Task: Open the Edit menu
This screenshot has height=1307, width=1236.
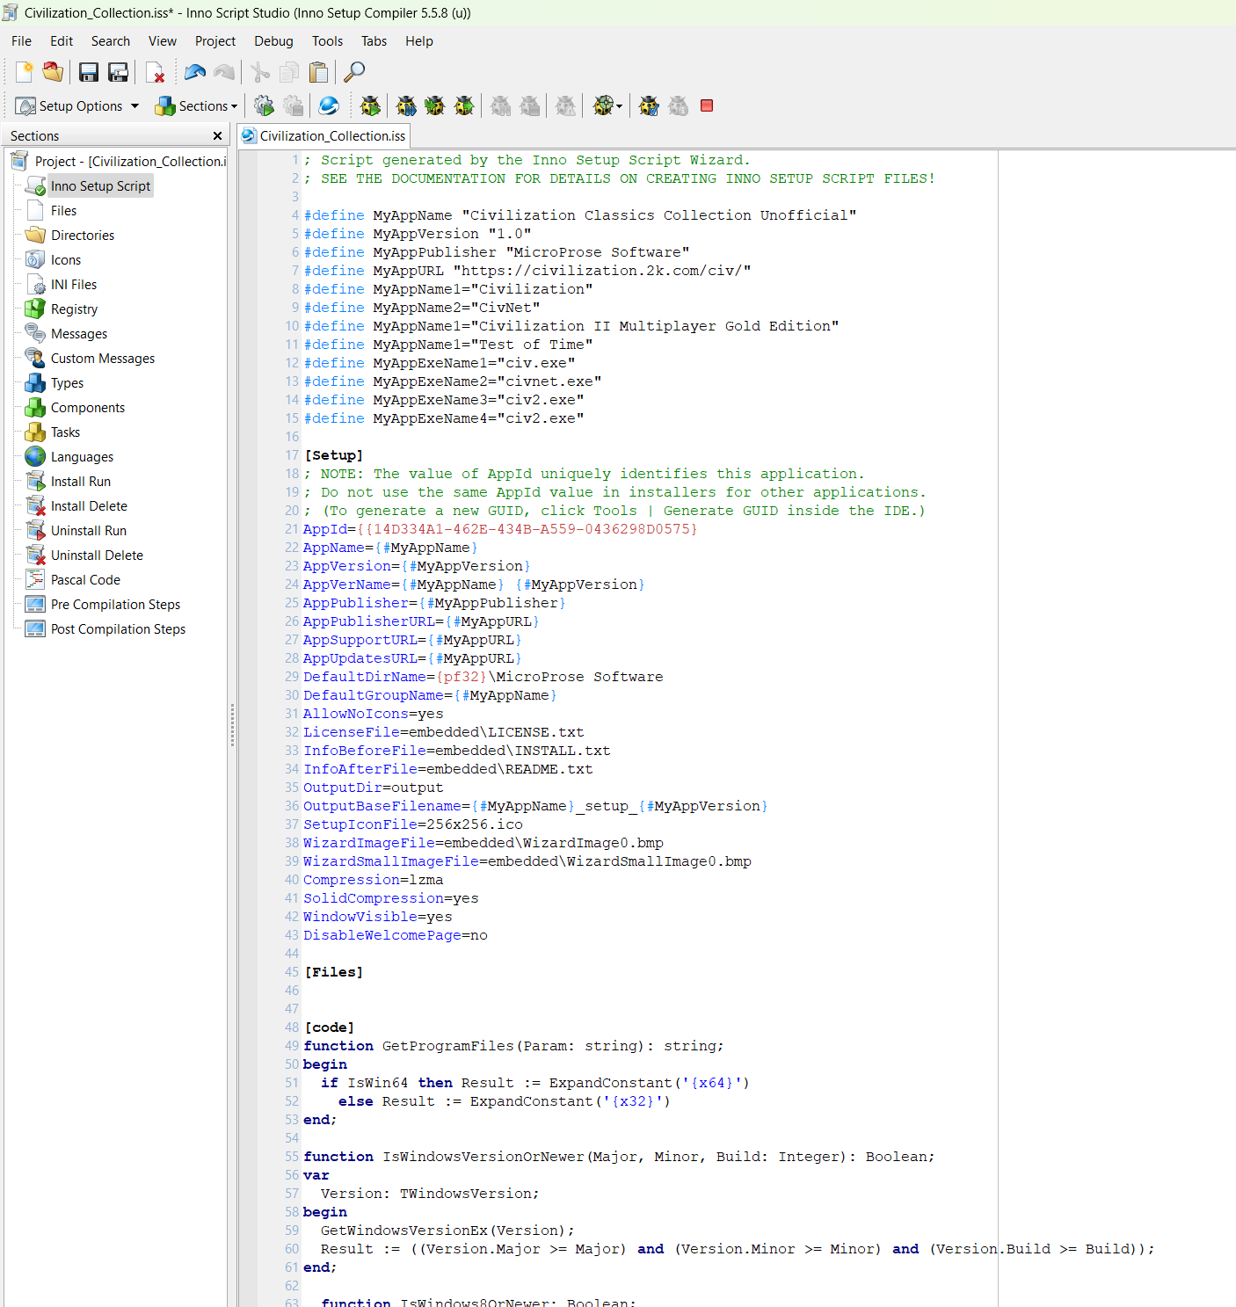Action: pyautogui.click(x=62, y=41)
